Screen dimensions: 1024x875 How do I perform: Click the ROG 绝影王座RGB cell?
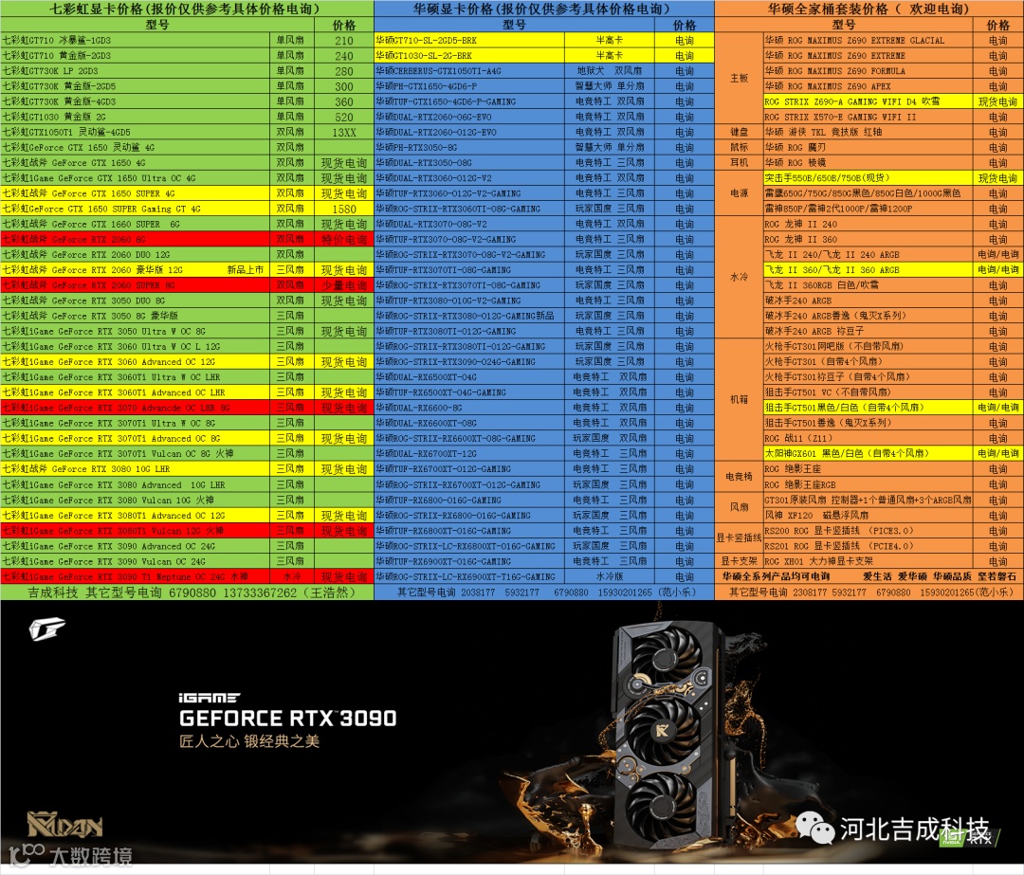pyautogui.click(x=868, y=484)
